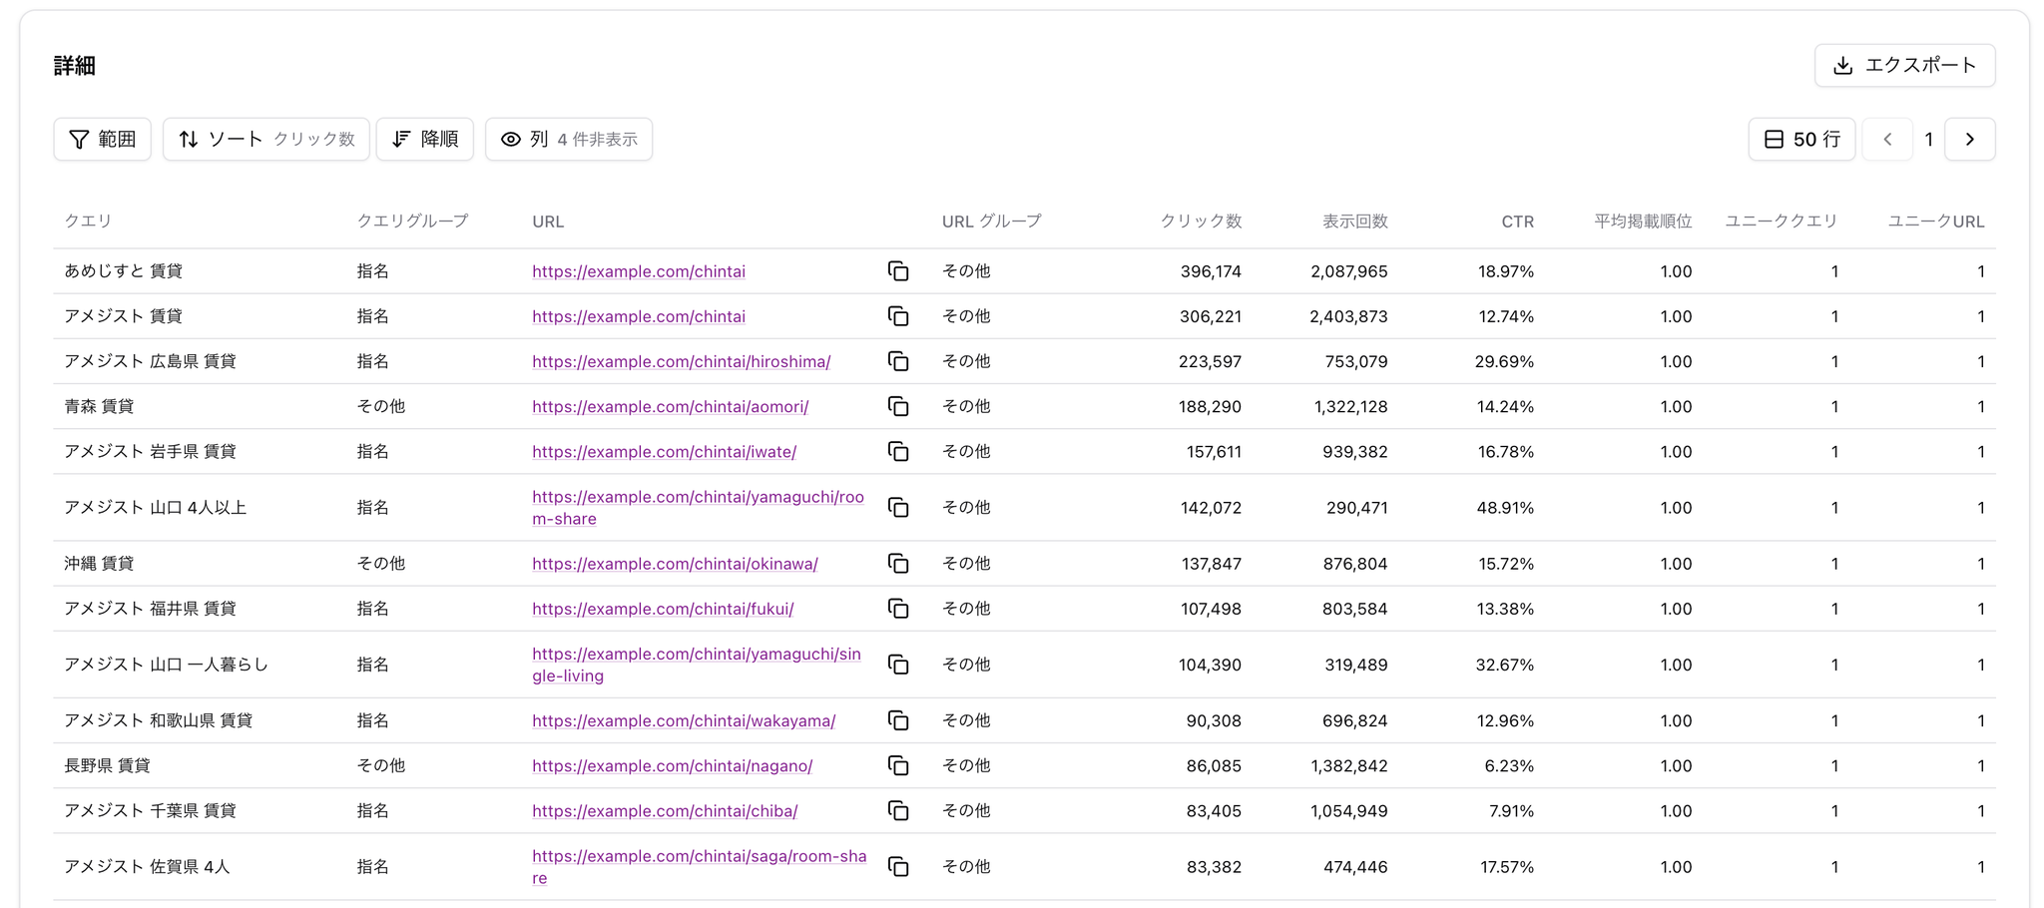2044x908 pixels.
Task: Open the nagano chintai link
Action: click(673, 765)
